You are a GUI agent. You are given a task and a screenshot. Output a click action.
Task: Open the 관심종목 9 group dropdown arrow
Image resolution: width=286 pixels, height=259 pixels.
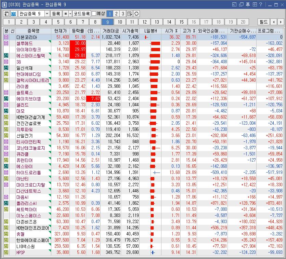click(47, 14)
